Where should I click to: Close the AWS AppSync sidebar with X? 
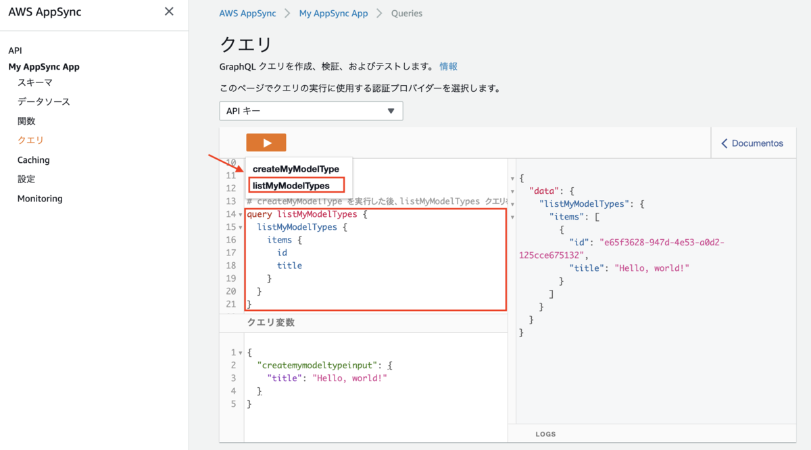tap(169, 11)
